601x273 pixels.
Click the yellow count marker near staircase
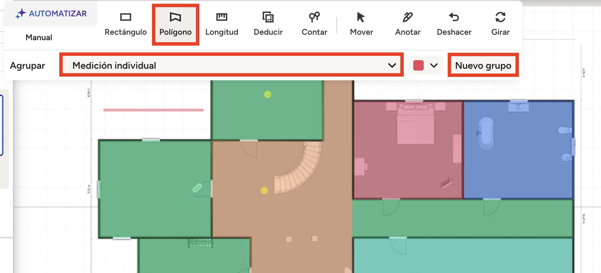point(264,190)
